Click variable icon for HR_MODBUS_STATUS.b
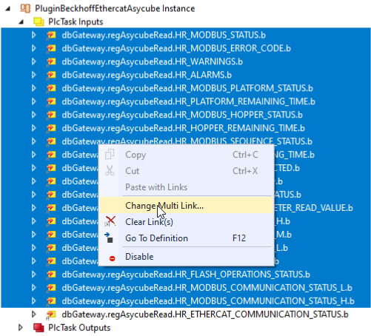Image resolution: width=371 pixels, height=336 pixels. tap(51, 35)
